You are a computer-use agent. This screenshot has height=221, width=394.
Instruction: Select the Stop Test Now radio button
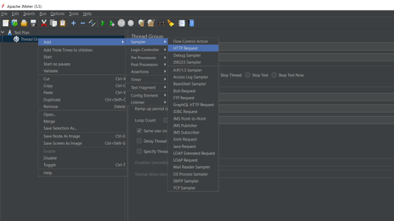click(274, 75)
